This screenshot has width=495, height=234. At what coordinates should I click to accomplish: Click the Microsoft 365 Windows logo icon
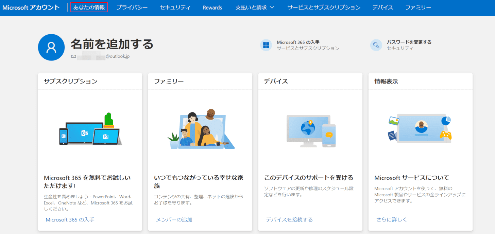coord(266,45)
